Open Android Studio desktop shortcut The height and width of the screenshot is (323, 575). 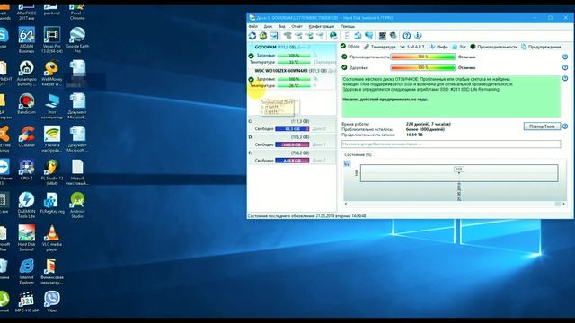(77, 205)
